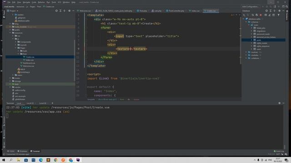Expand the posts table in Database tree

coord(251,40)
